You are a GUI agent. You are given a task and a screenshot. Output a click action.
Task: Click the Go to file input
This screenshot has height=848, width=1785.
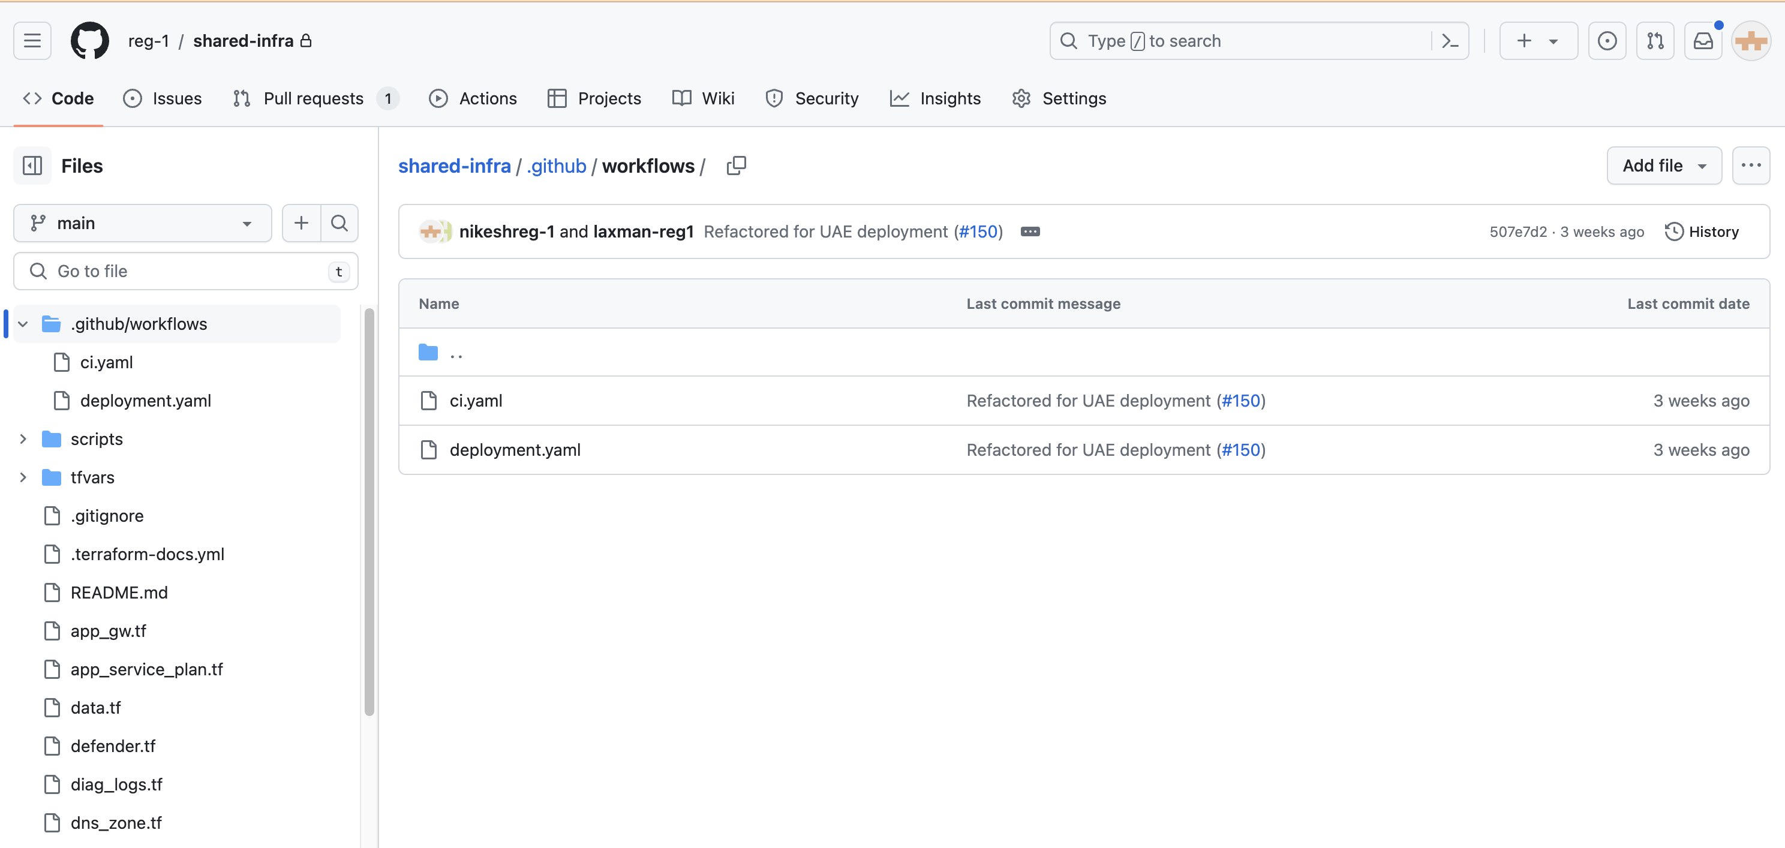[x=186, y=271]
